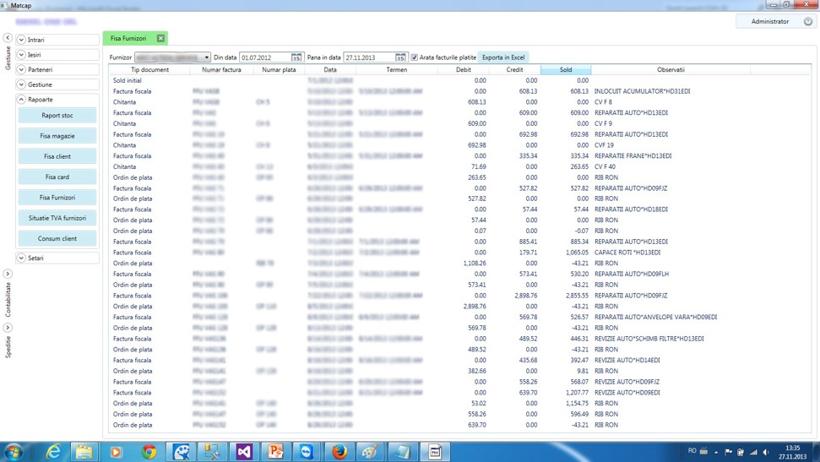
Task: Collapse the Gestiune side panel arrow
Action: tap(8, 38)
